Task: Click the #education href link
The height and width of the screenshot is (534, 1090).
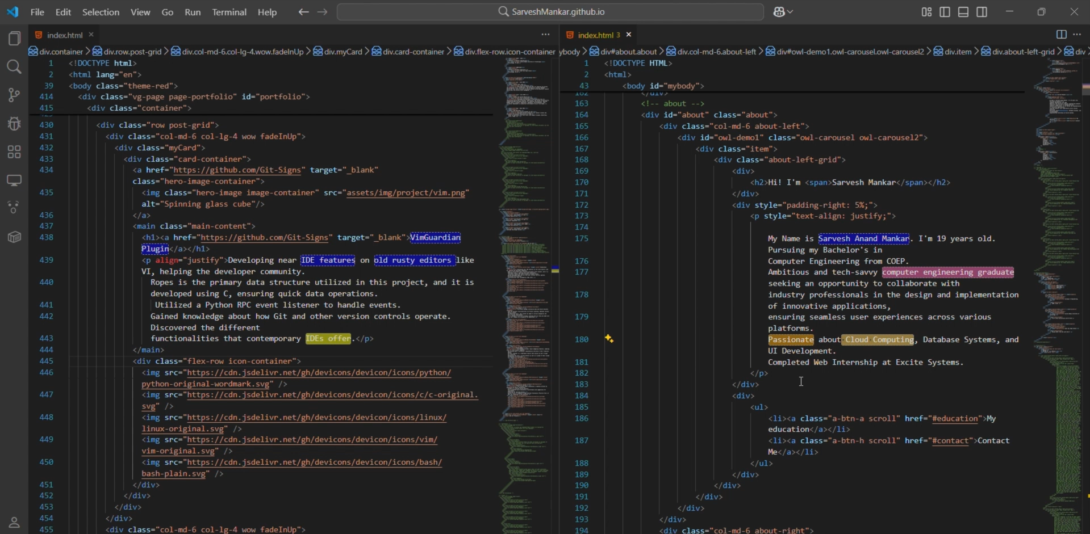Action: [x=955, y=419]
